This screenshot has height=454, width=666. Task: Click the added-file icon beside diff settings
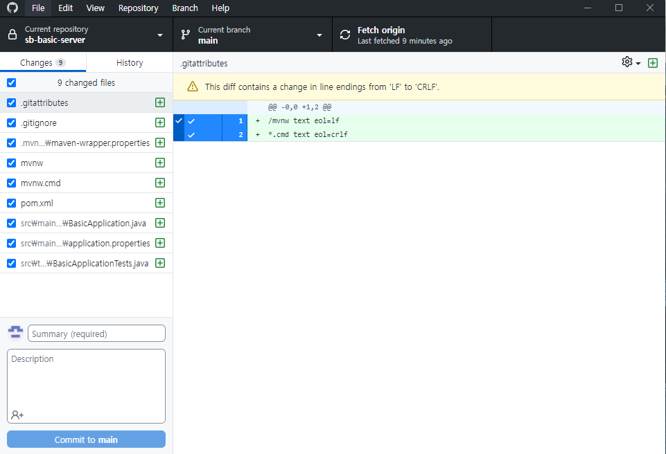point(653,63)
